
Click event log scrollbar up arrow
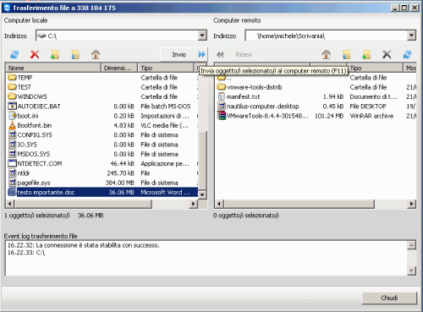point(411,245)
